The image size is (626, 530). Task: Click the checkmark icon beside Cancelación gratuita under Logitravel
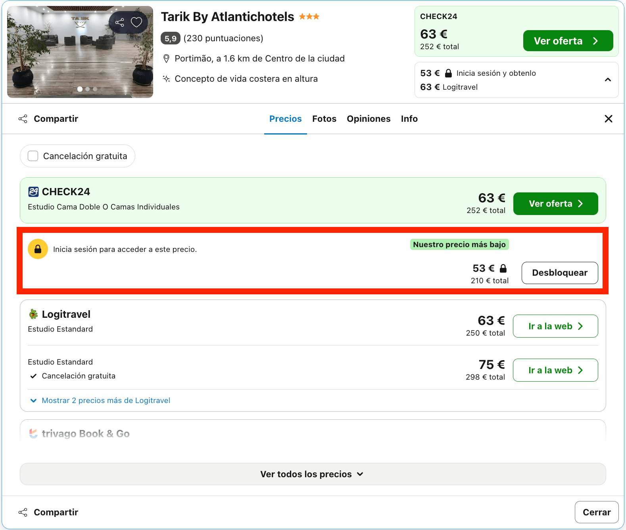coord(34,376)
